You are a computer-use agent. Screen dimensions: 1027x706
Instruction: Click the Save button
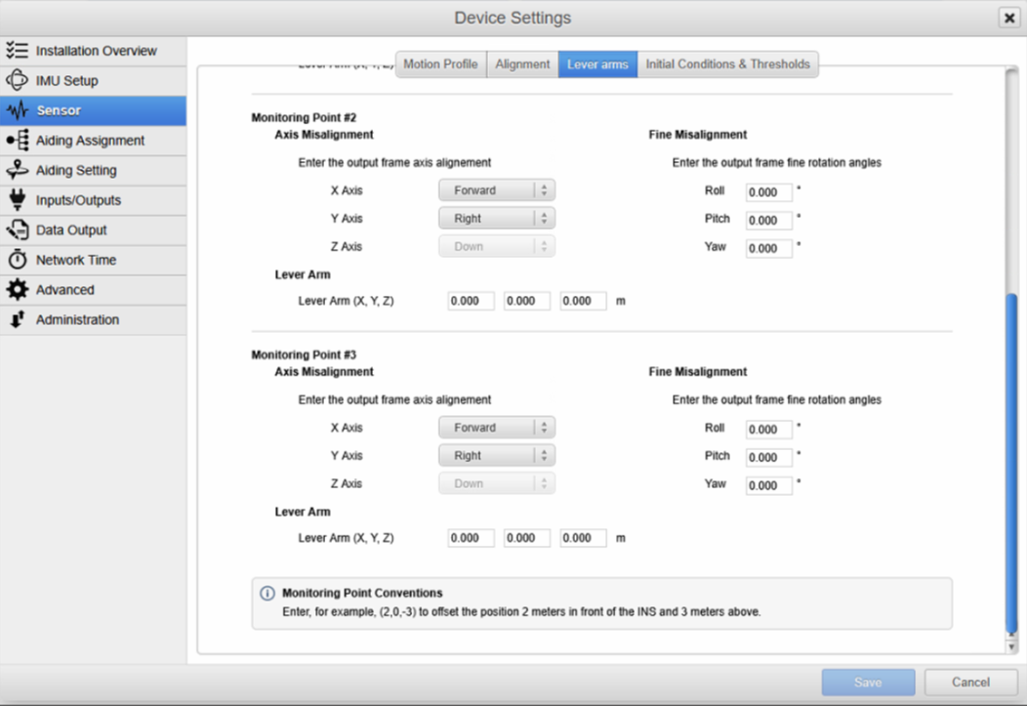tap(868, 683)
